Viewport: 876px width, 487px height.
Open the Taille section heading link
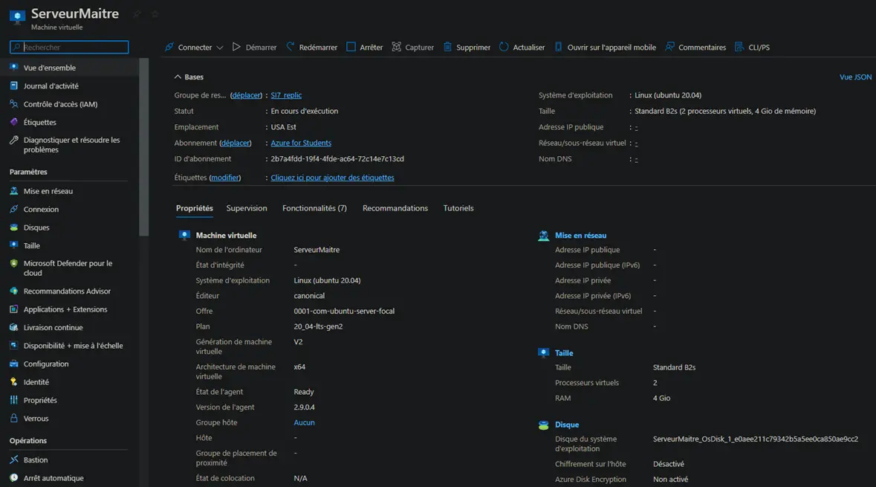coord(564,353)
